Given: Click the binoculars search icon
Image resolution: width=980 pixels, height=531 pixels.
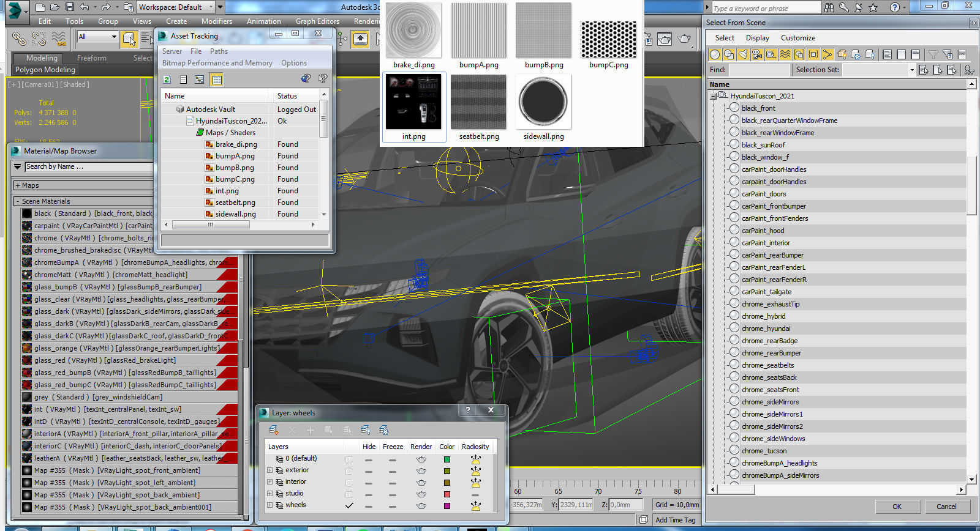Looking at the screenshot, I should (x=829, y=7).
